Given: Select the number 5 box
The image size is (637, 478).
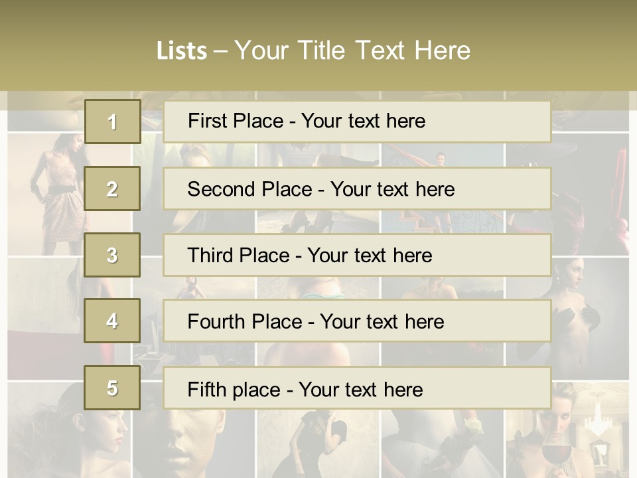Looking at the screenshot, I should pyautogui.click(x=112, y=388).
